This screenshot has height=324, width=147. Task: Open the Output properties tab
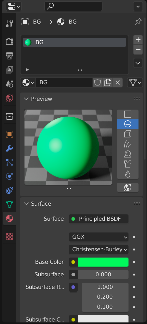tap(9, 56)
